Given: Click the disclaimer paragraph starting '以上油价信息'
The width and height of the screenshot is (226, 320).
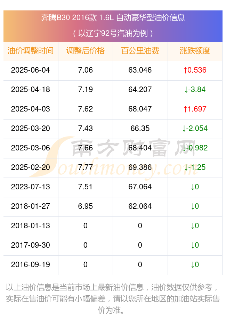Looking at the screenshot, I should coord(113,299).
